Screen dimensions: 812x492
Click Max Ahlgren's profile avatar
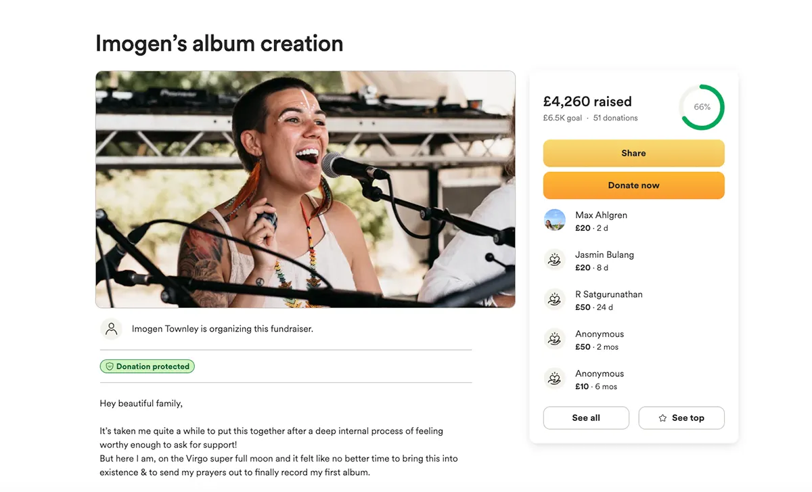(555, 221)
